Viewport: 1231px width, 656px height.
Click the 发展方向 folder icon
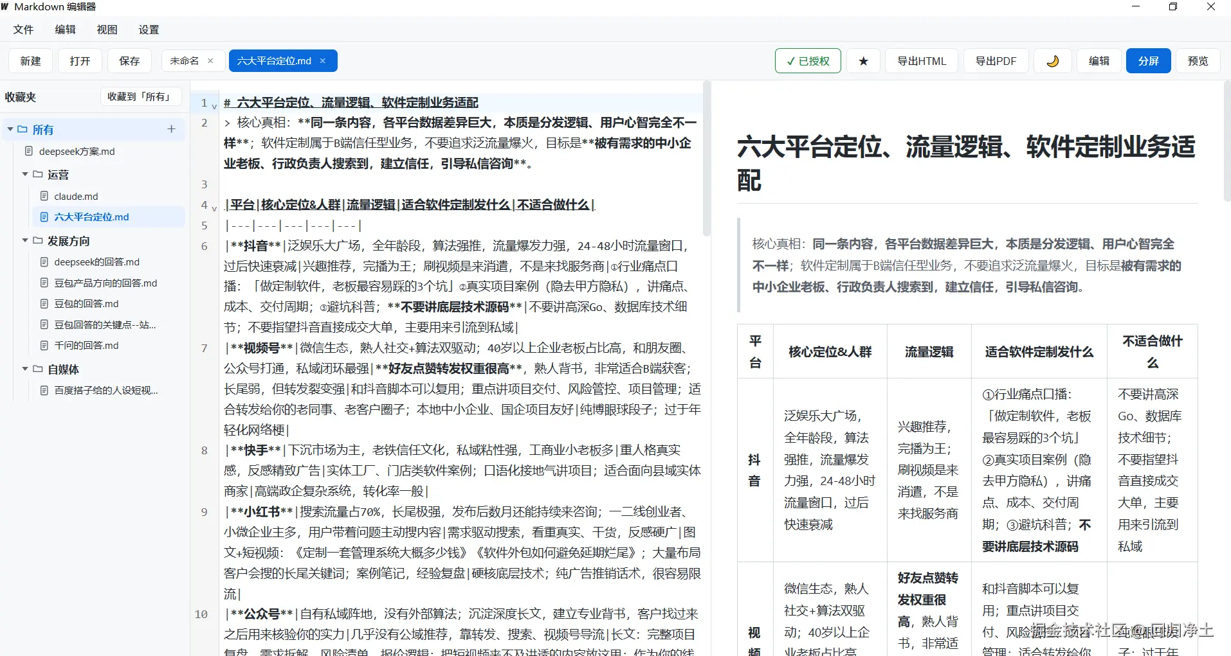(x=38, y=240)
